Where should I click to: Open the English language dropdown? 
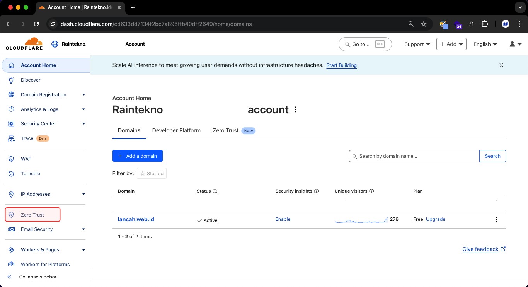[x=485, y=44]
